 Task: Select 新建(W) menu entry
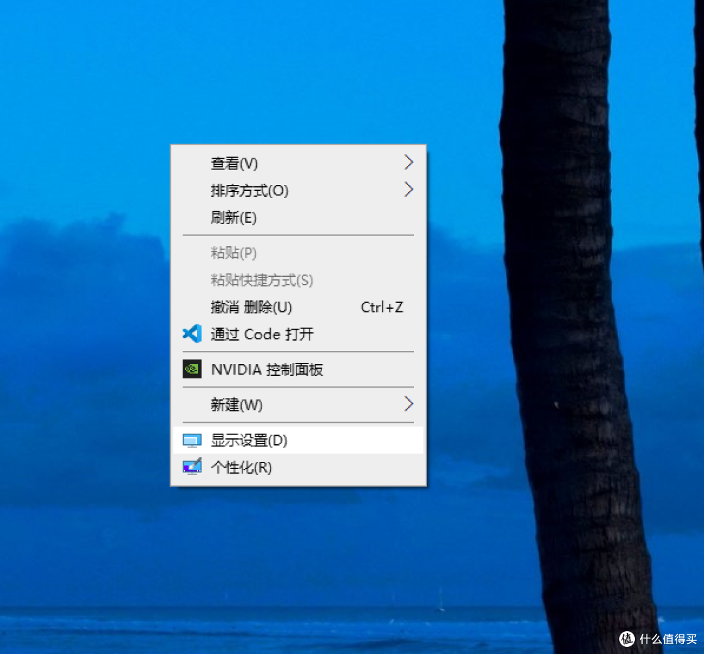(298, 405)
